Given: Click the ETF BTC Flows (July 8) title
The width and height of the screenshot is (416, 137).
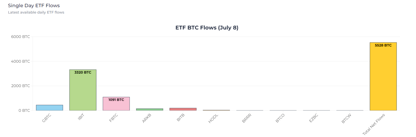Looking at the screenshot, I should 207,28.
